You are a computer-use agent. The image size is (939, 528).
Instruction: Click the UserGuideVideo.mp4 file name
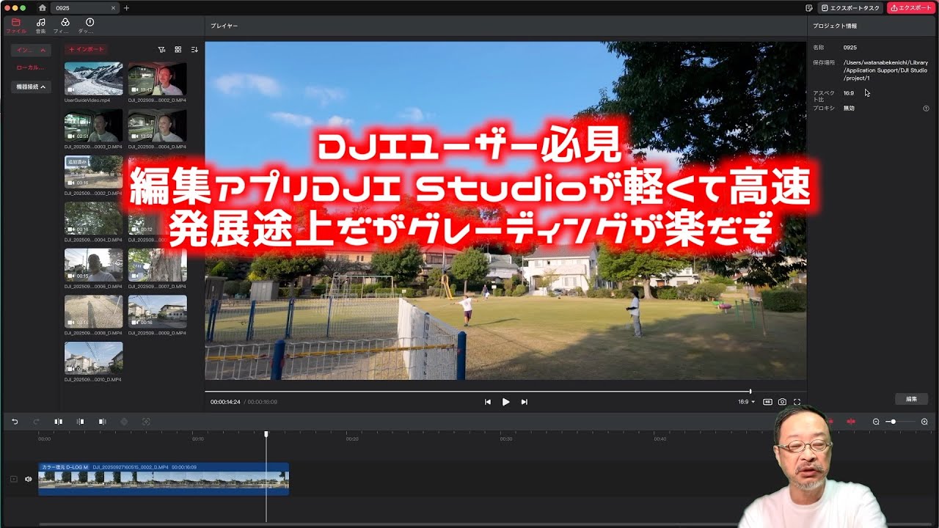click(87, 100)
